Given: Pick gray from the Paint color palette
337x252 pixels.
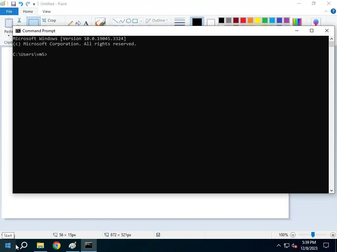Looking at the screenshot, I should pos(229,20).
